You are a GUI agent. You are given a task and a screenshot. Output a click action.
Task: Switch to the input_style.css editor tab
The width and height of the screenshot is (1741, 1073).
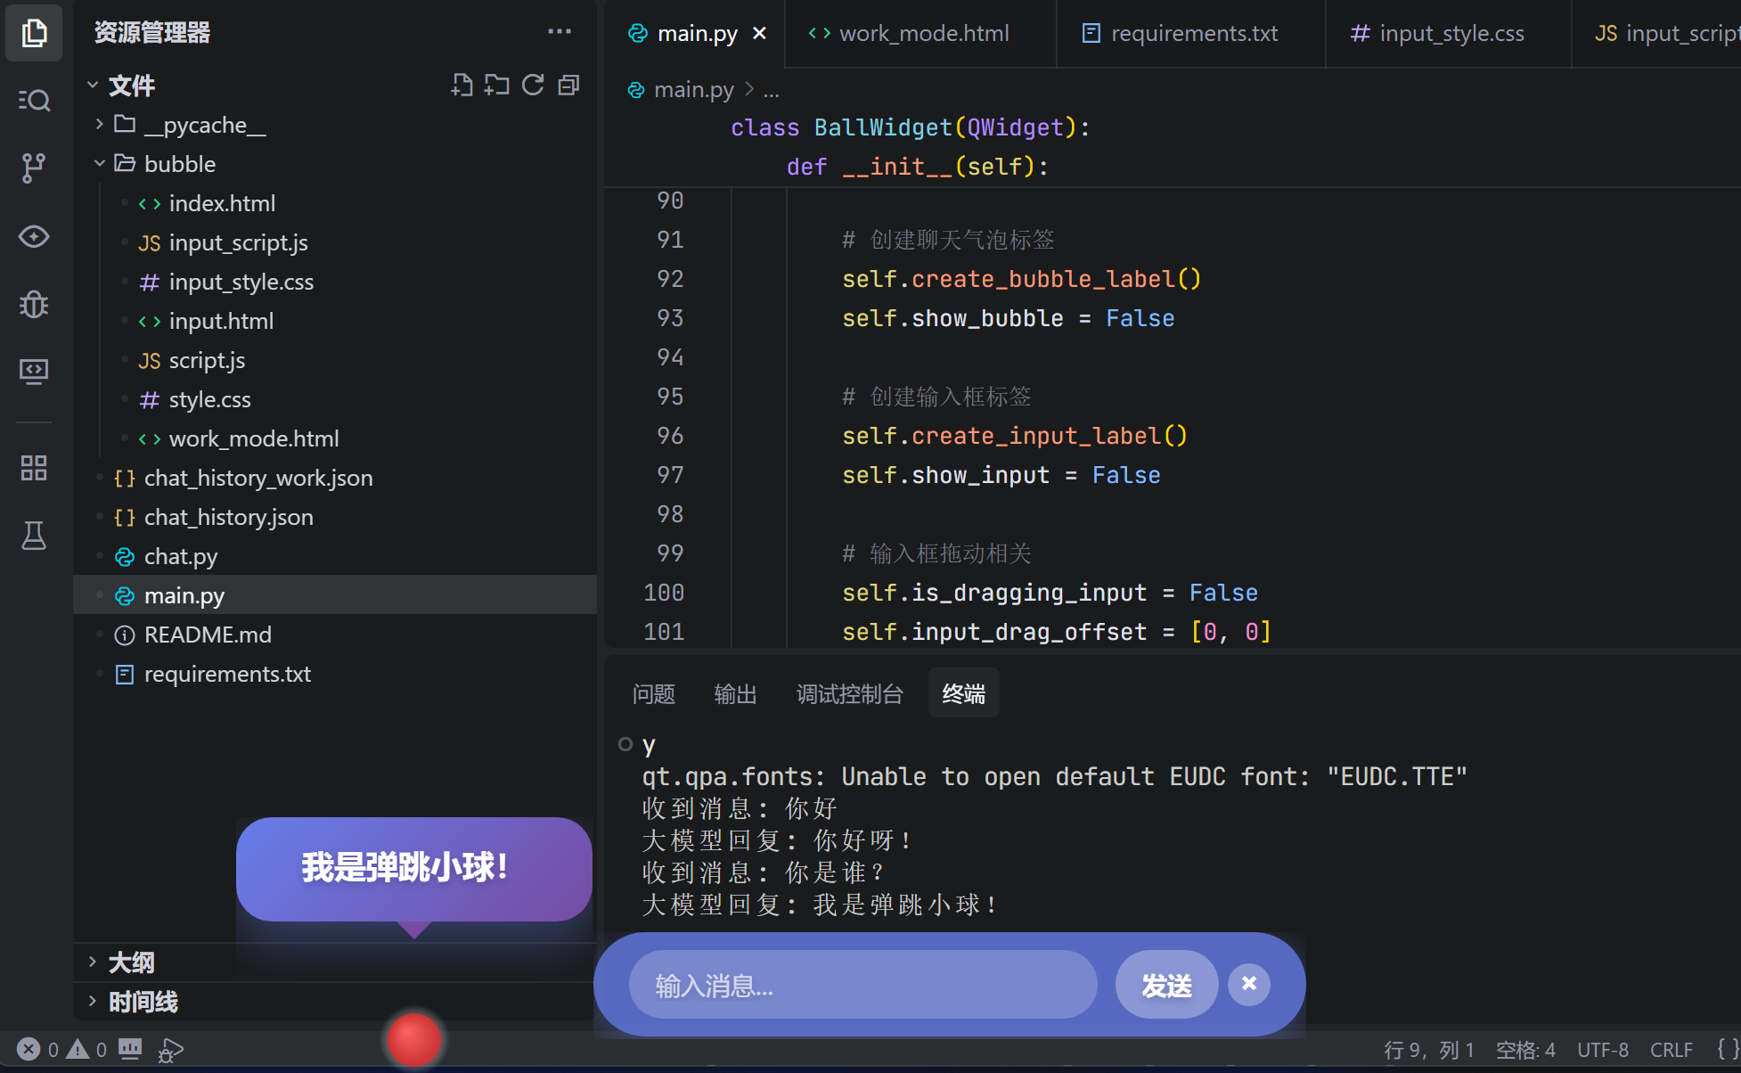pos(1449,33)
